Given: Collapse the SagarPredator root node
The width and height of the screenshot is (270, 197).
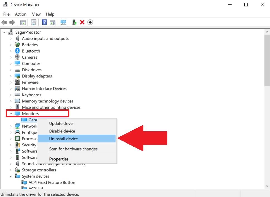Looking at the screenshot, I should (x=4, y=32).
